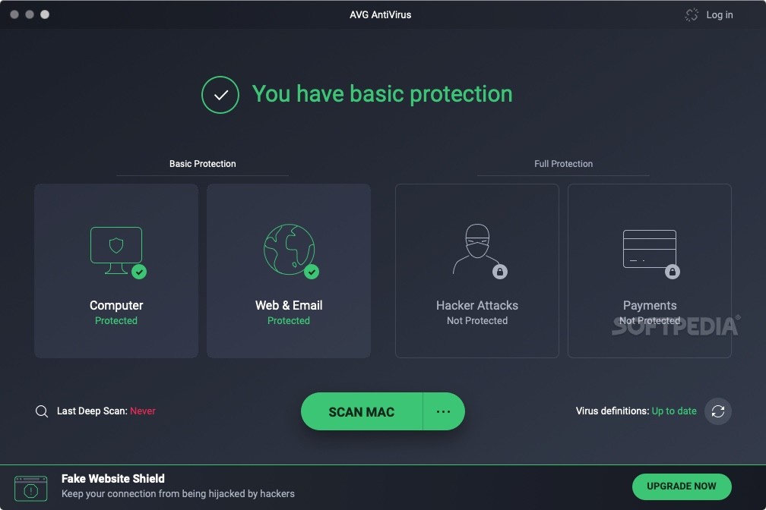Open more scan options via three dots
The width and height of the screenshot is (766, 510).
444,412
